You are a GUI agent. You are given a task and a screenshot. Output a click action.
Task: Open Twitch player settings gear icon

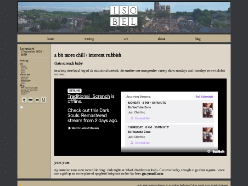tap(209, 152)
